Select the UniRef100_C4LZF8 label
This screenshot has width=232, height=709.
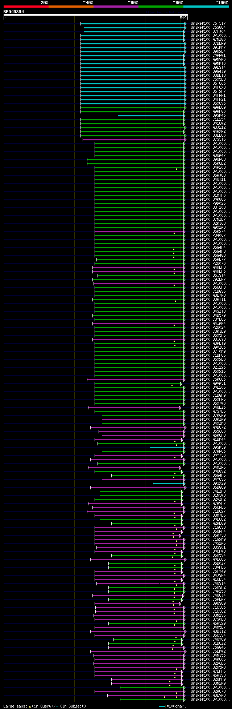point(208,491)
